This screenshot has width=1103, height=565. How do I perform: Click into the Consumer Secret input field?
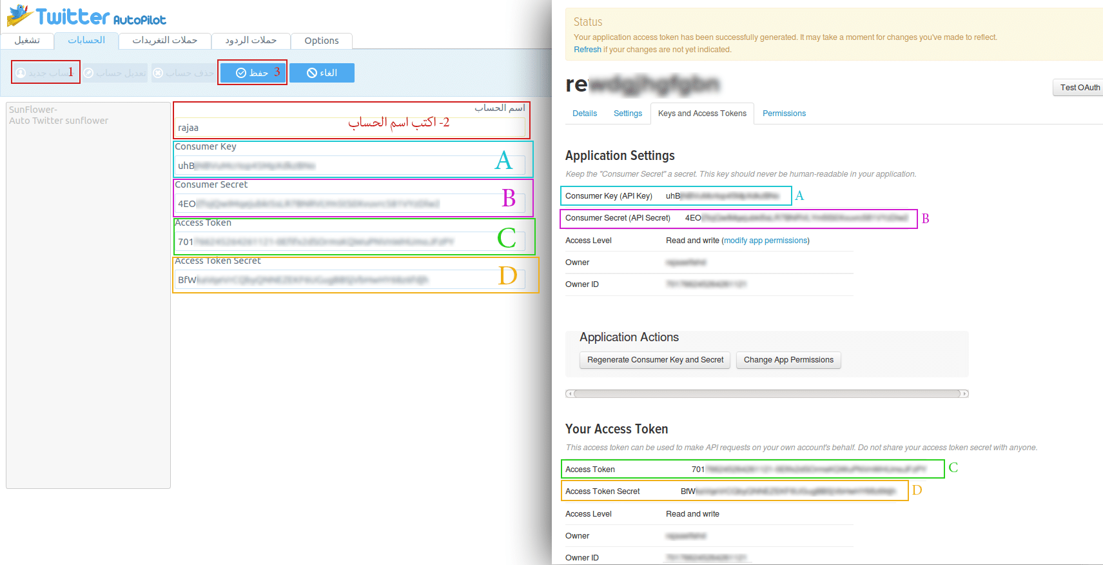(x=350, y=203)
